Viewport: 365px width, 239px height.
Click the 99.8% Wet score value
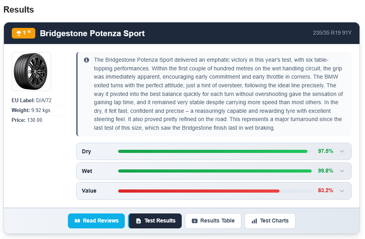325,171
